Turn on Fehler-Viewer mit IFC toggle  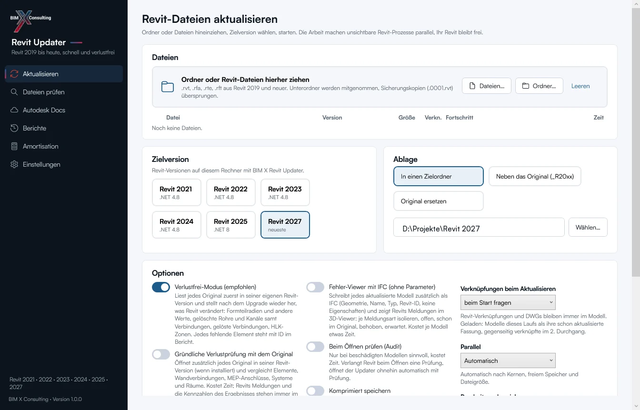pos(315,287)
